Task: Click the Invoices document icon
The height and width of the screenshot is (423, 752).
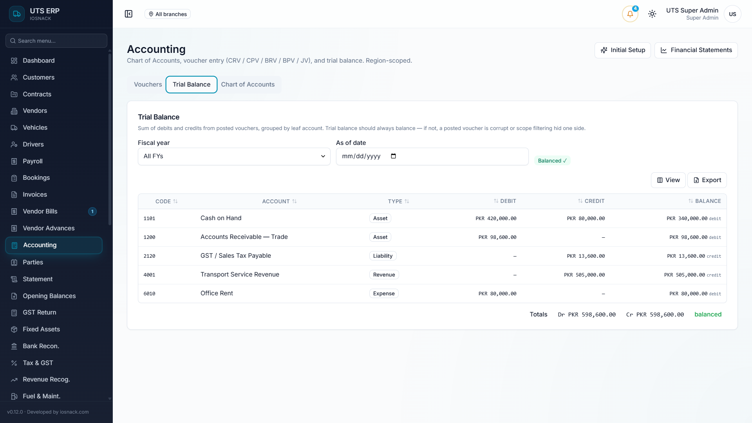Action: click(14, 195)
